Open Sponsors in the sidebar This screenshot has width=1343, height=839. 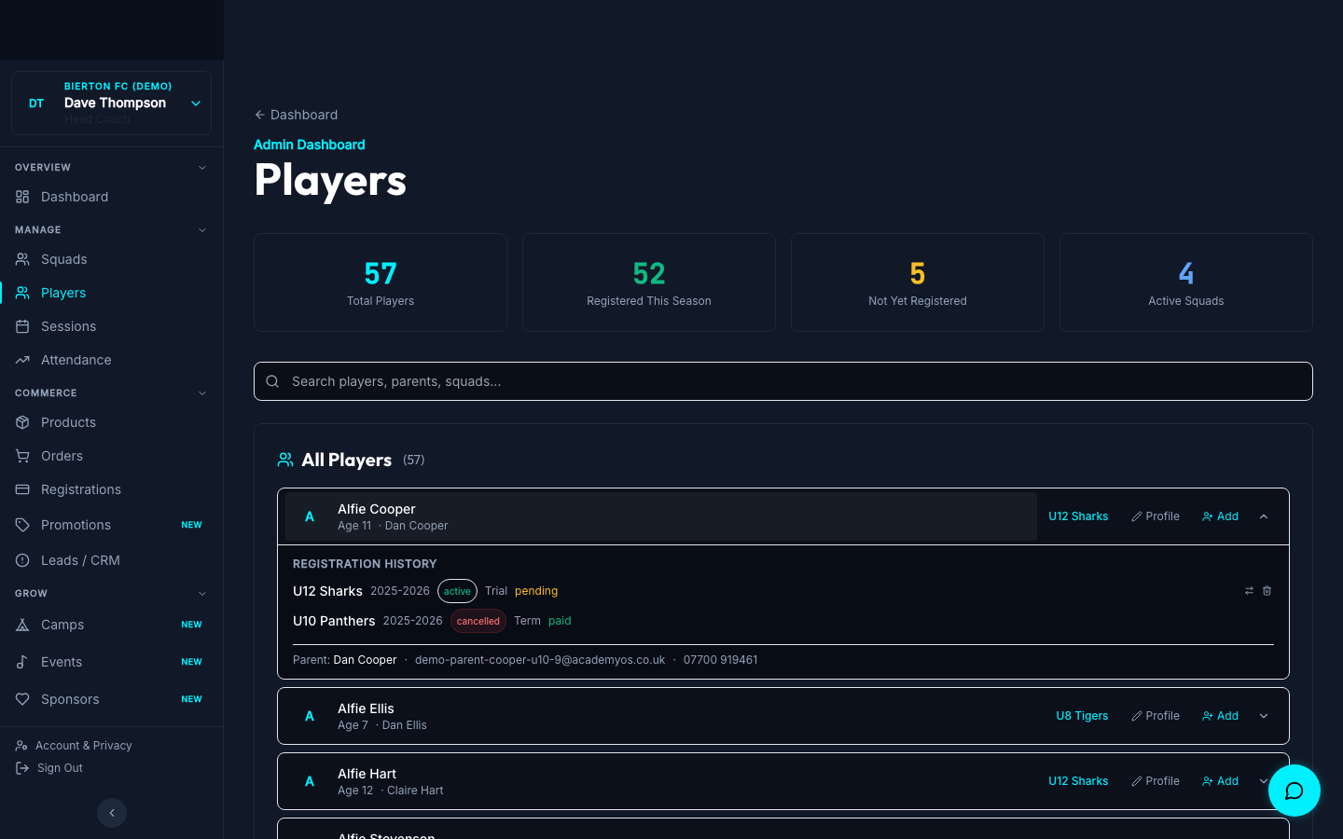[112, 699]
